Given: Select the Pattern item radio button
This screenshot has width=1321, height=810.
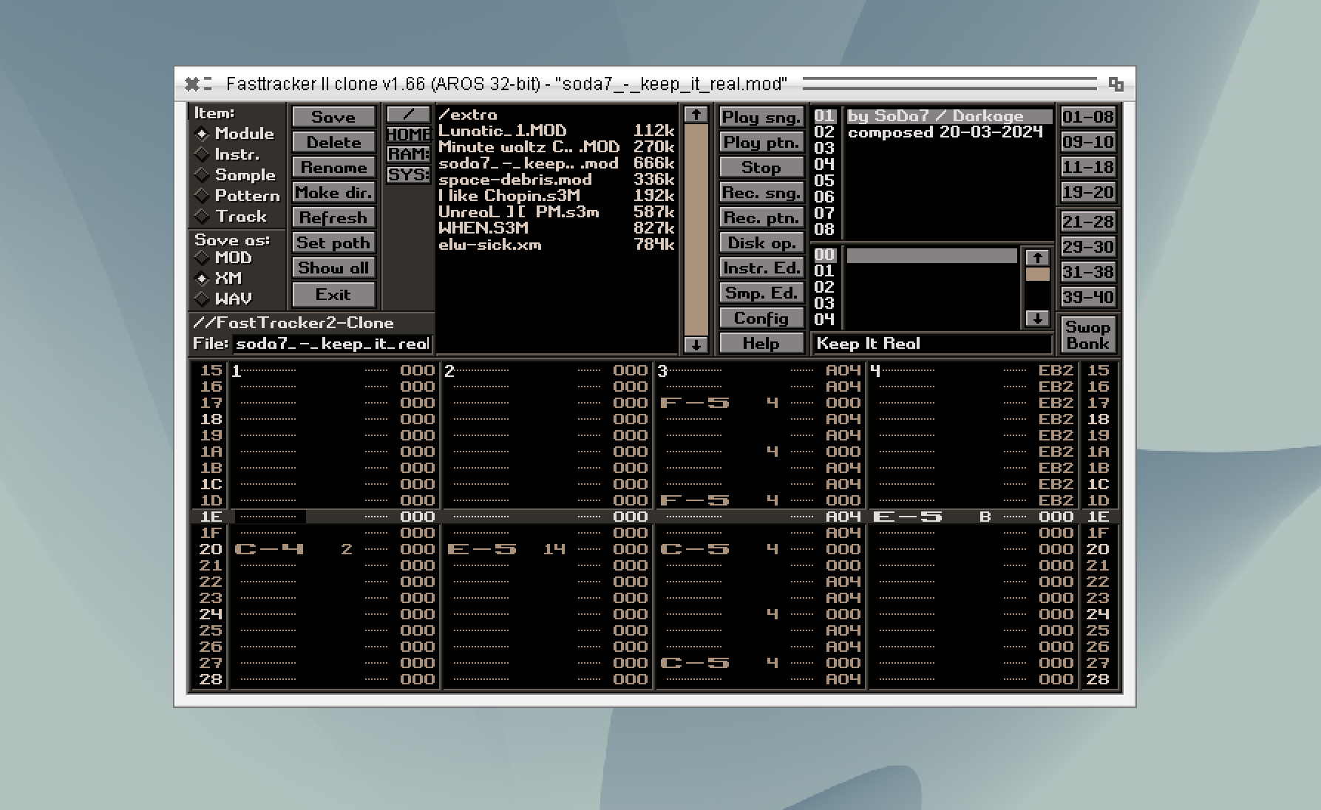Looking at the screenshot, I should (x=202, y=196).
